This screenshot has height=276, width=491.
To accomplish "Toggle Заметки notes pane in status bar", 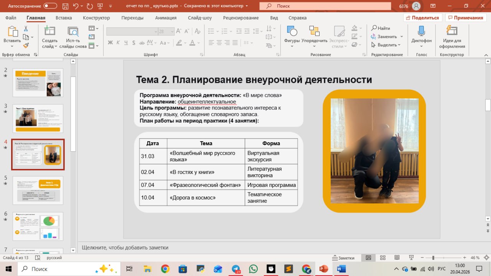I will (x=344, y=258).
